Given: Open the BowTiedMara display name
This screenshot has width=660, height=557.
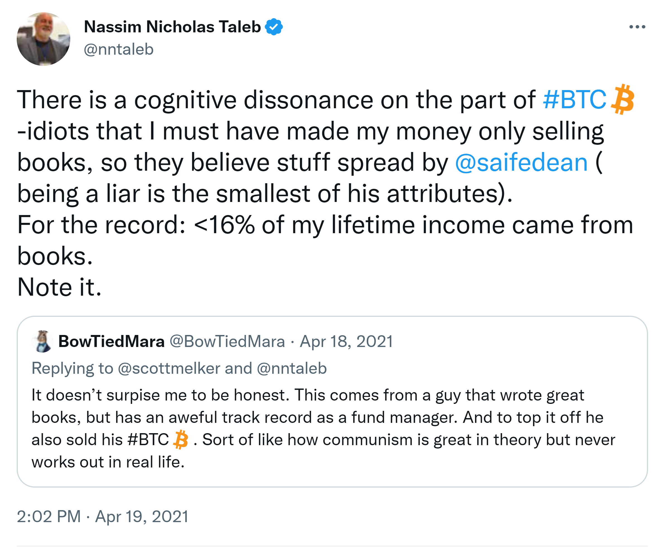Looking at the screenshot, I should (x=112, y=341).
